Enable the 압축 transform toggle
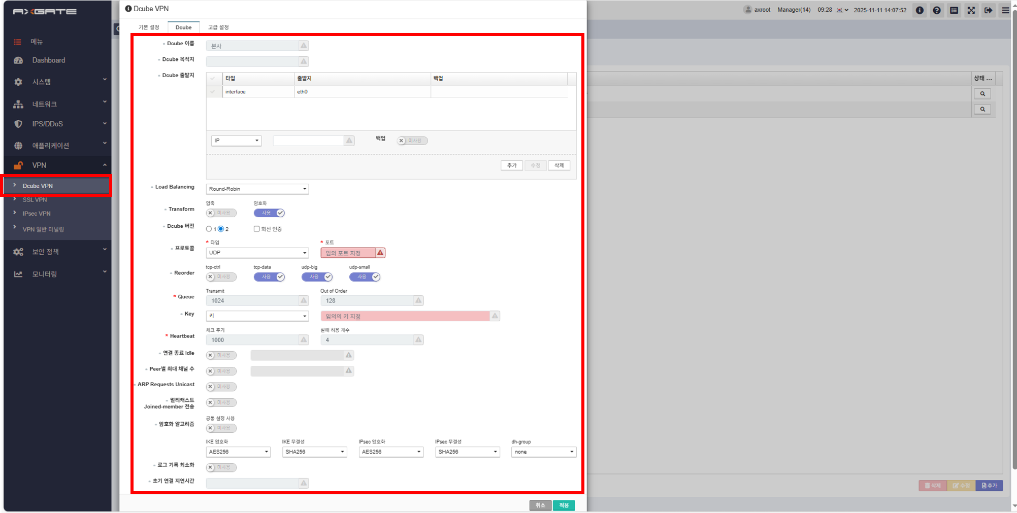This screenshot has height=513, width=1017. coord(221,213)
